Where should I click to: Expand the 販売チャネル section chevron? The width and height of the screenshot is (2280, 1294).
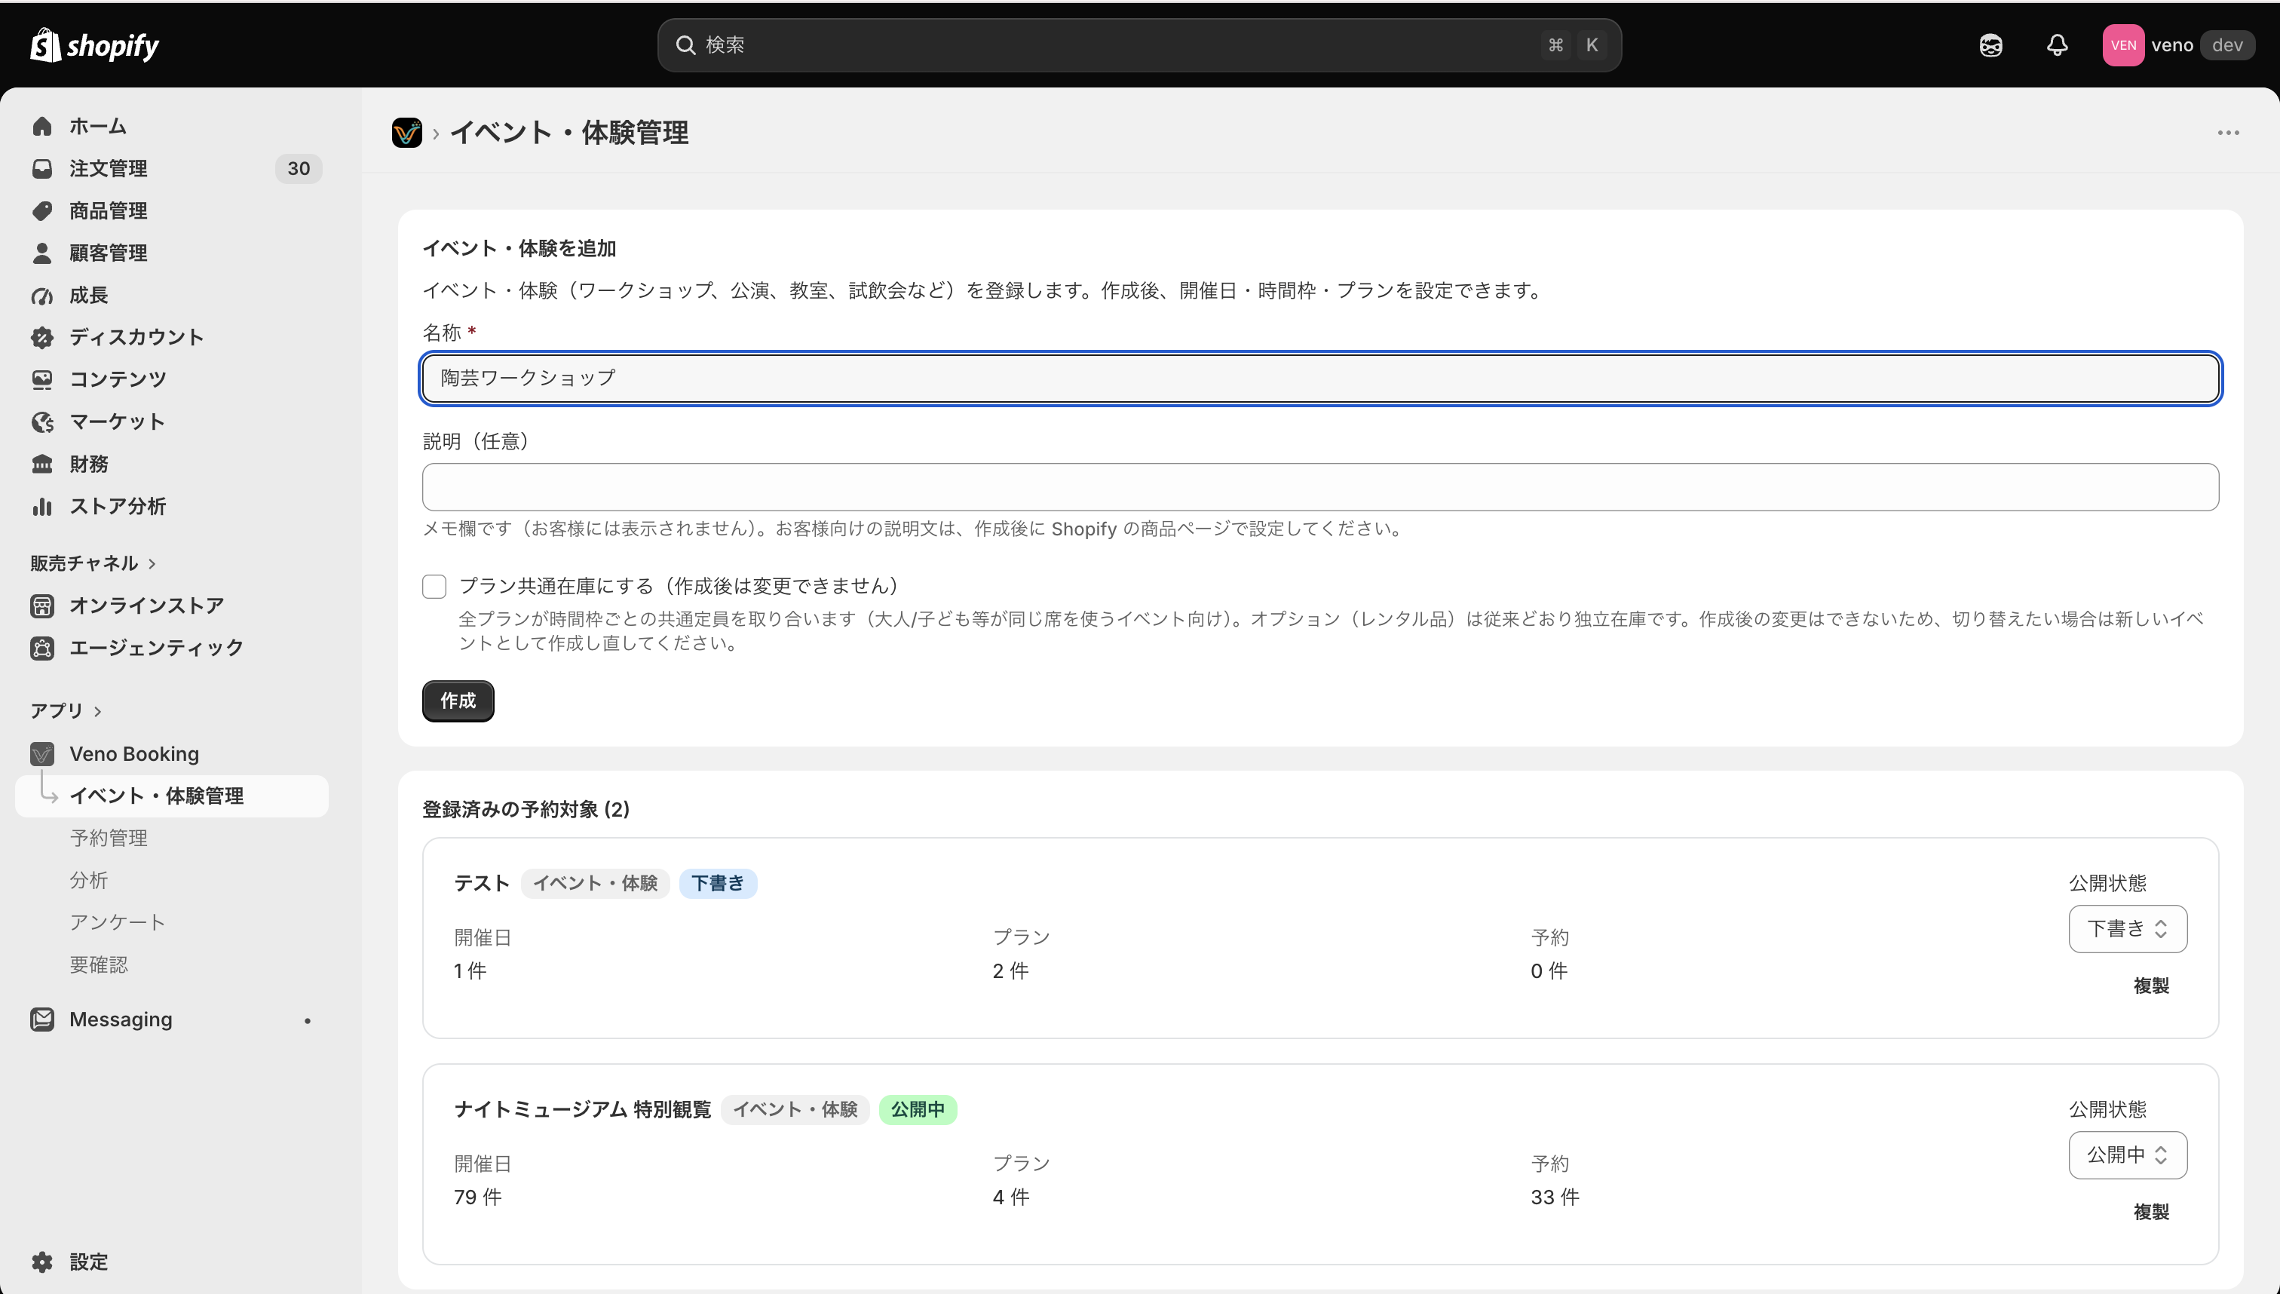(153, 563)
